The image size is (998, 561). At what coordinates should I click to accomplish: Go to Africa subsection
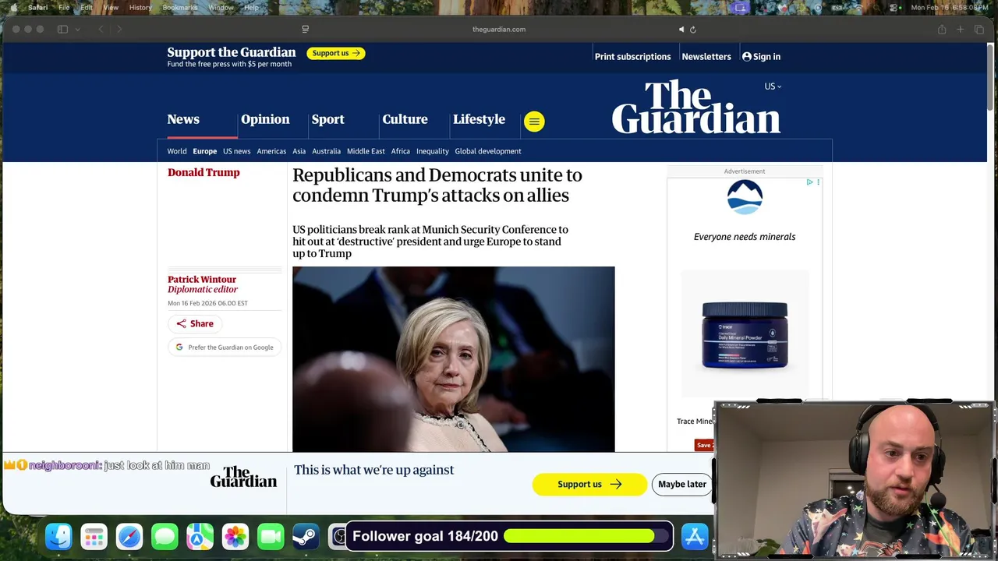point(401,151)
